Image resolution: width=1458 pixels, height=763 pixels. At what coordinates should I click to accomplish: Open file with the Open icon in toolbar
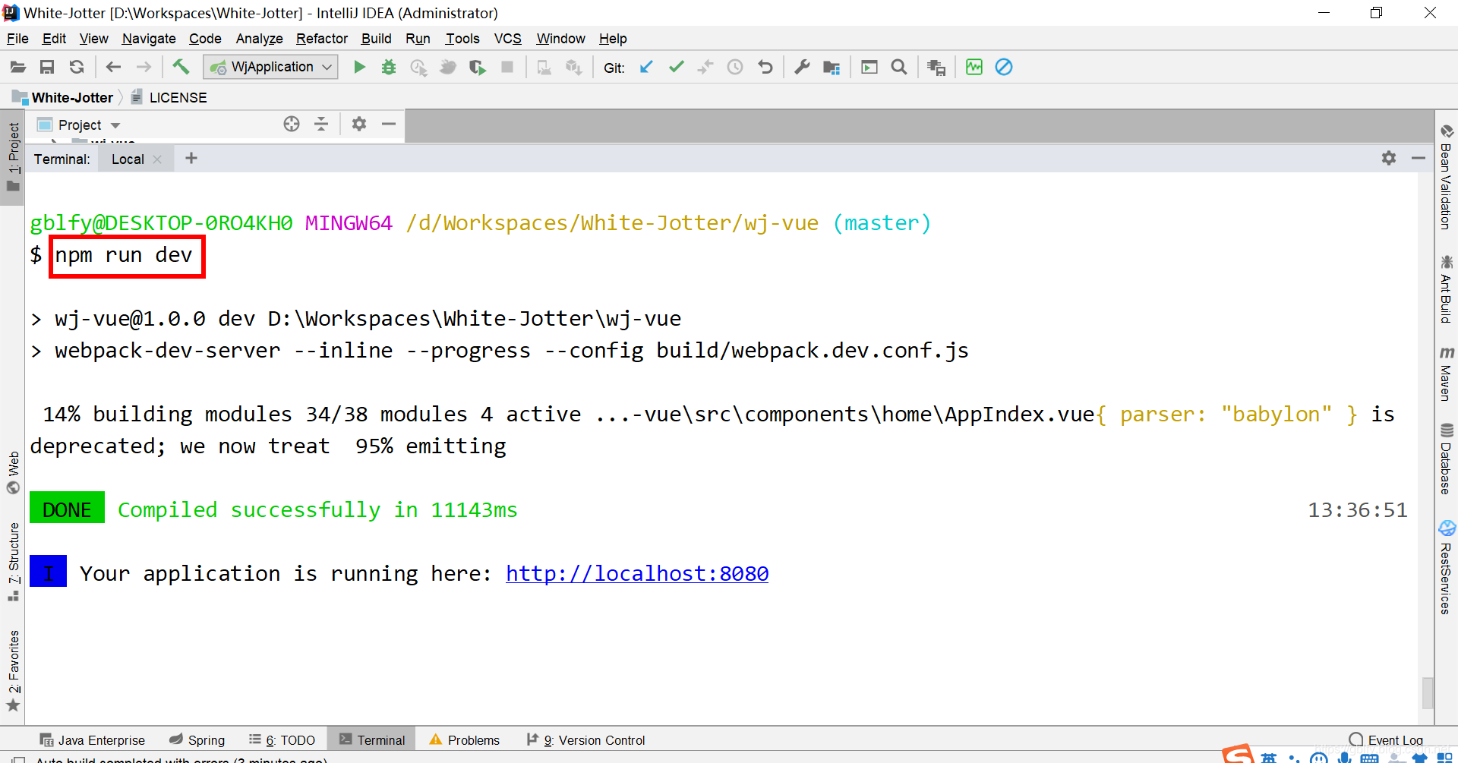click(17, 68)
